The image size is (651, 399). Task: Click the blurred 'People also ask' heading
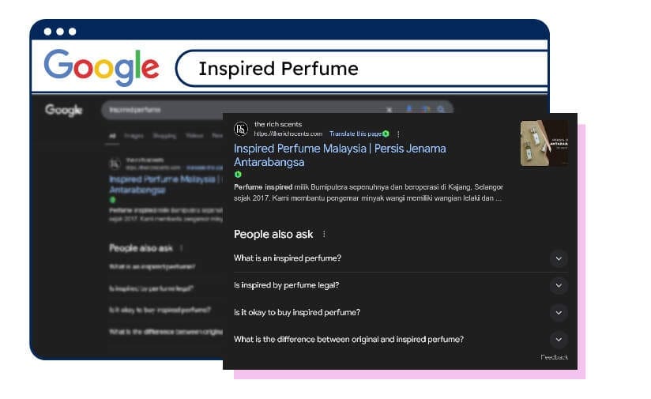coord(141,248)
